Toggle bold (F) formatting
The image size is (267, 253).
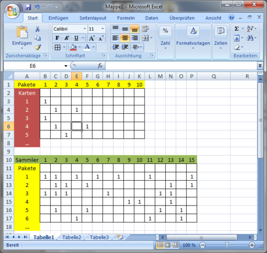(x=57, y=38)
